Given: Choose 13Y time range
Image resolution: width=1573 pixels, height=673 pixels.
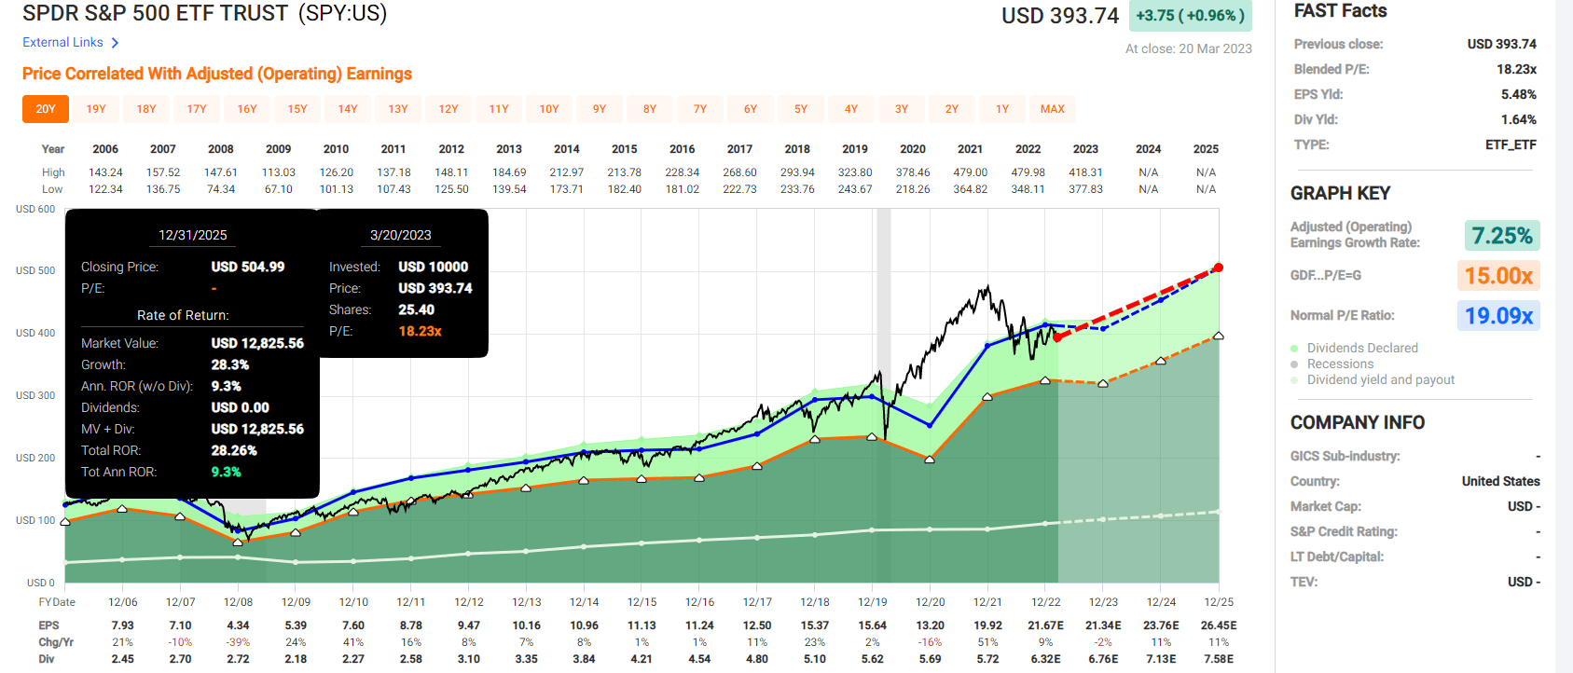Looking at the screenshot, I should [398, 109].
